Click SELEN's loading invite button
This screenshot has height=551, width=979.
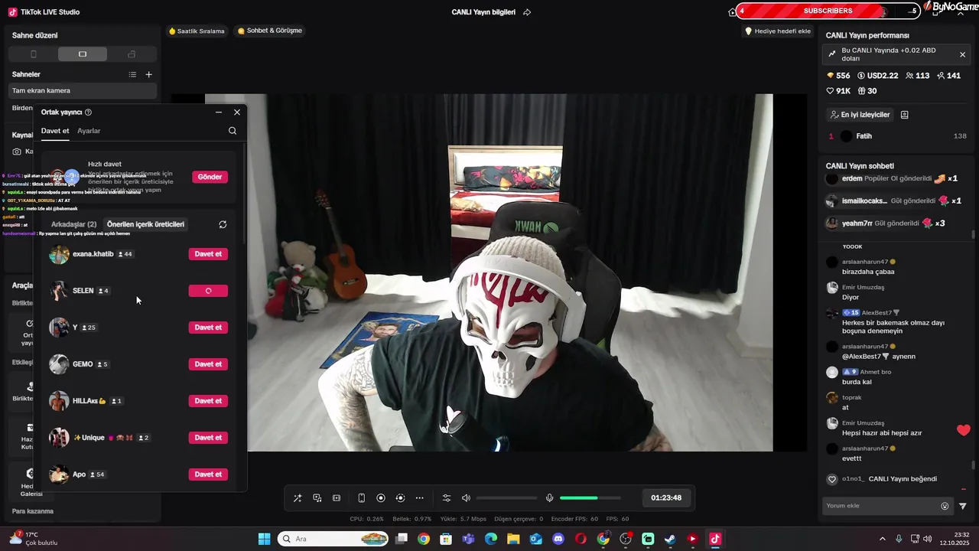pyautogui.click(x=208, y=291)
